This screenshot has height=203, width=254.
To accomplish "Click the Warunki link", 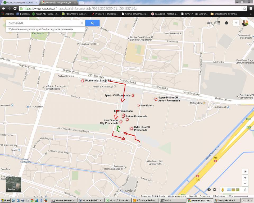I will coord(193,196).
